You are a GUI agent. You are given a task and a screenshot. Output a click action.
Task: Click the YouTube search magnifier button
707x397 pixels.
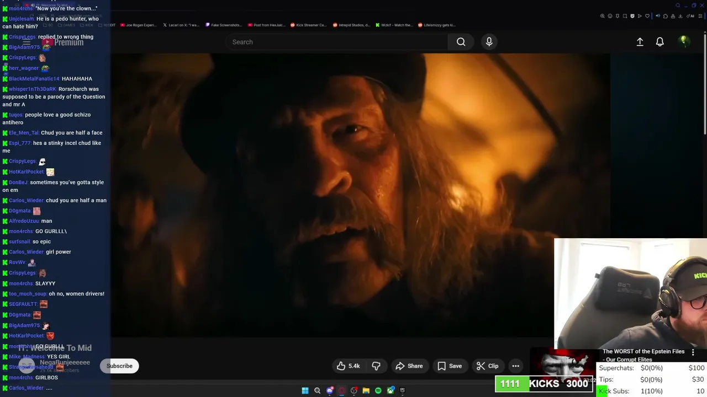461,42
